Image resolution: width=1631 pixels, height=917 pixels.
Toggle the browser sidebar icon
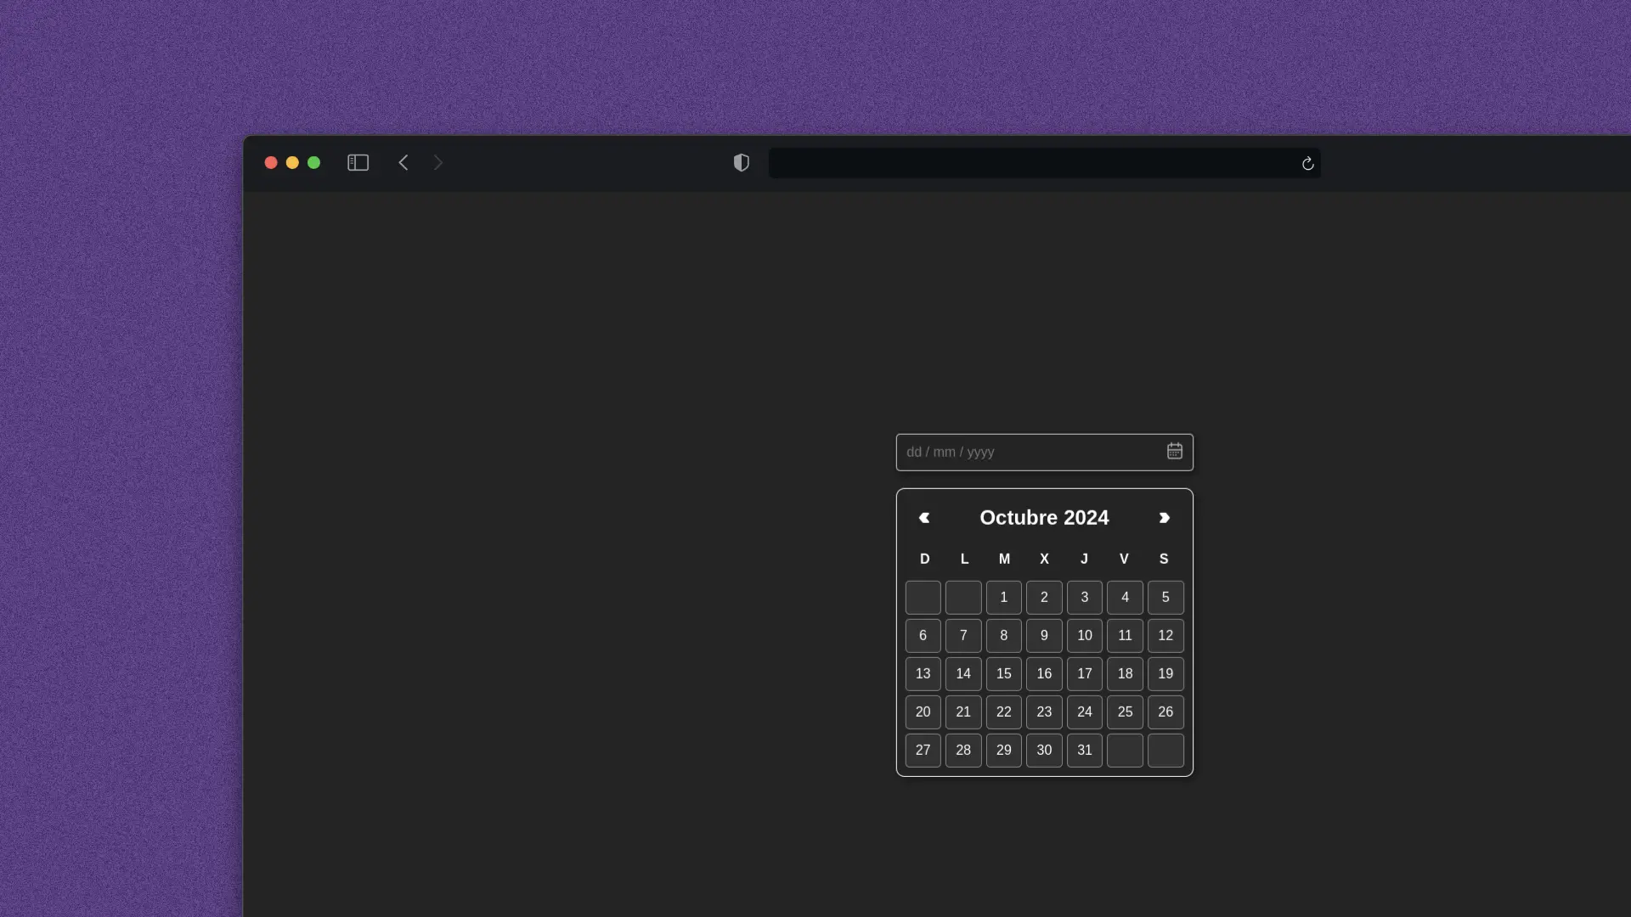click(358, 162)
